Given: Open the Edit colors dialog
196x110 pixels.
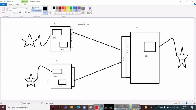Looking at the screenshot, I should pos(83,10).
